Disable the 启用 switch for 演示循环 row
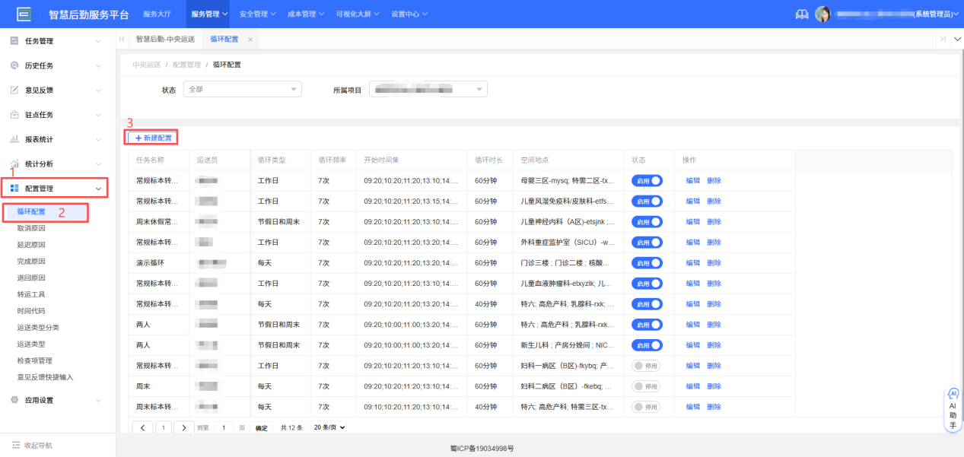This screenshot has width=964, height=457. (x=647, y=262)
